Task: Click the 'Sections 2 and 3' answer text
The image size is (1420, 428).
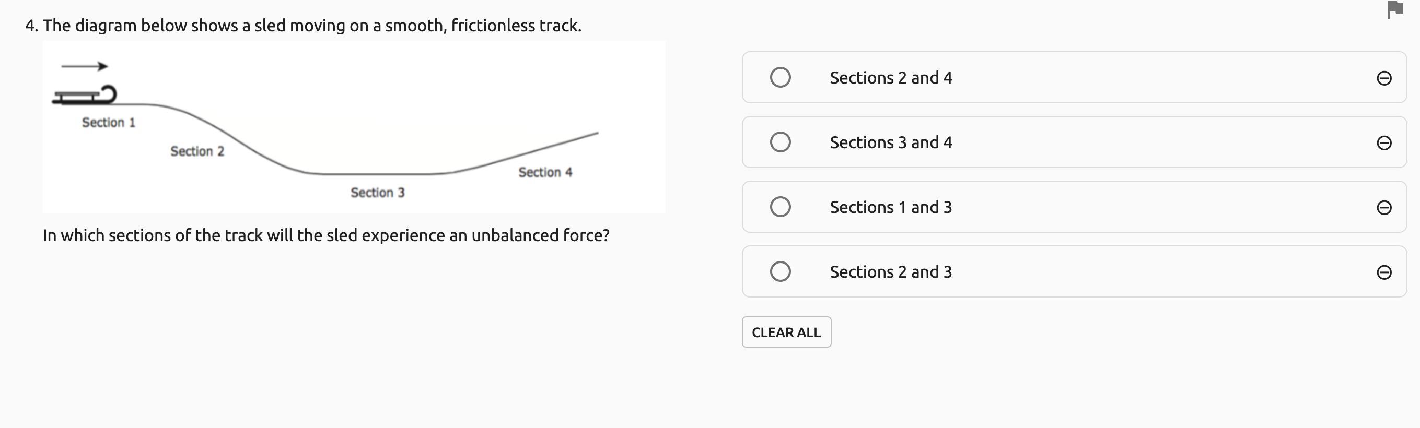Action: point(891,271)
